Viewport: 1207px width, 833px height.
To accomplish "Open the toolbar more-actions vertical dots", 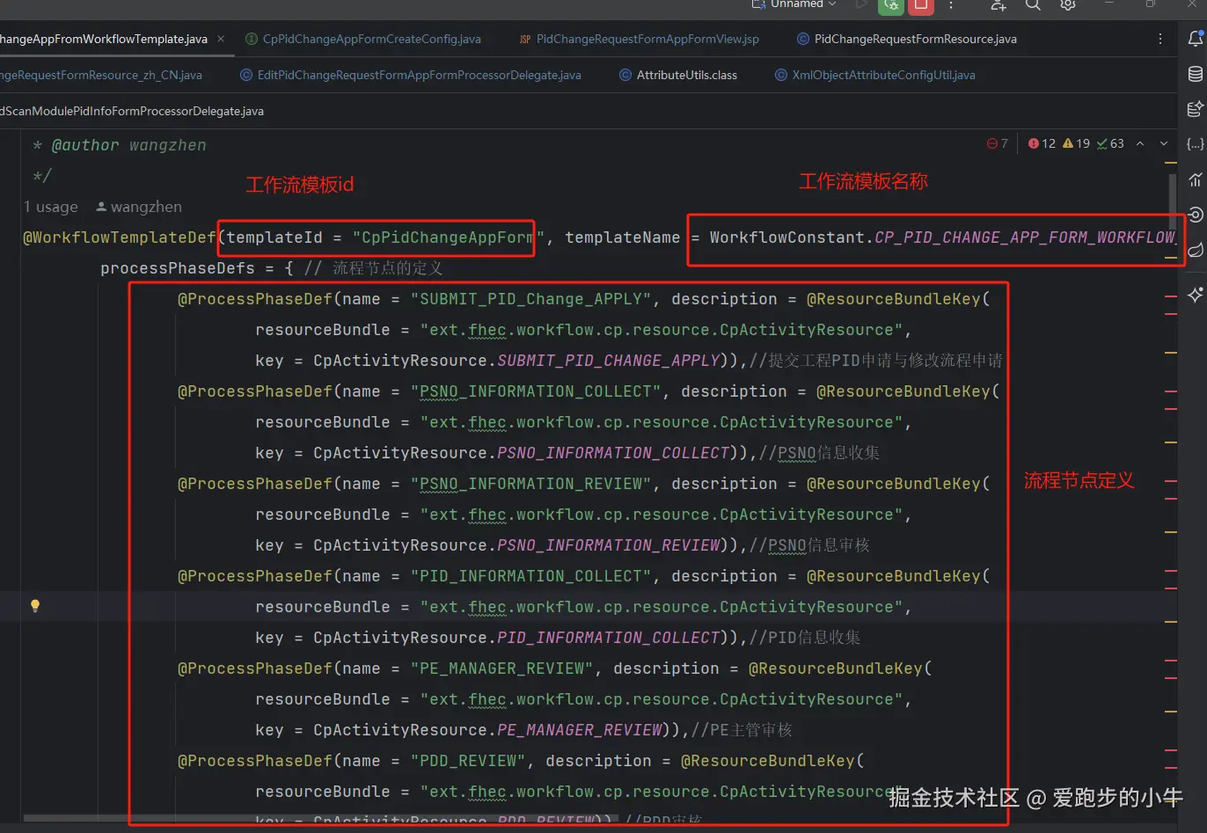I will (x=951, y=5).
